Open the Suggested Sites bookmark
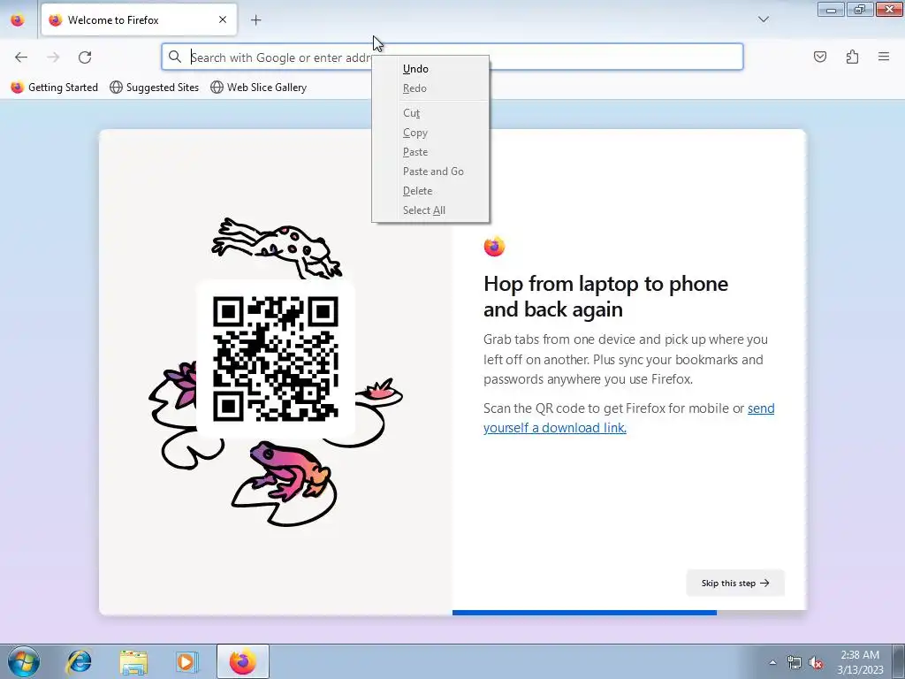The height and width of the screenshot is (679, 905). [x=154, y=88]
